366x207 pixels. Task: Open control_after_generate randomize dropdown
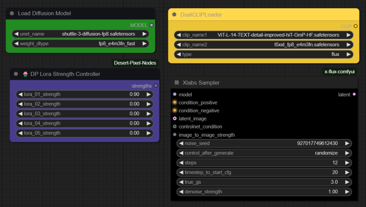tap(264, 153)
